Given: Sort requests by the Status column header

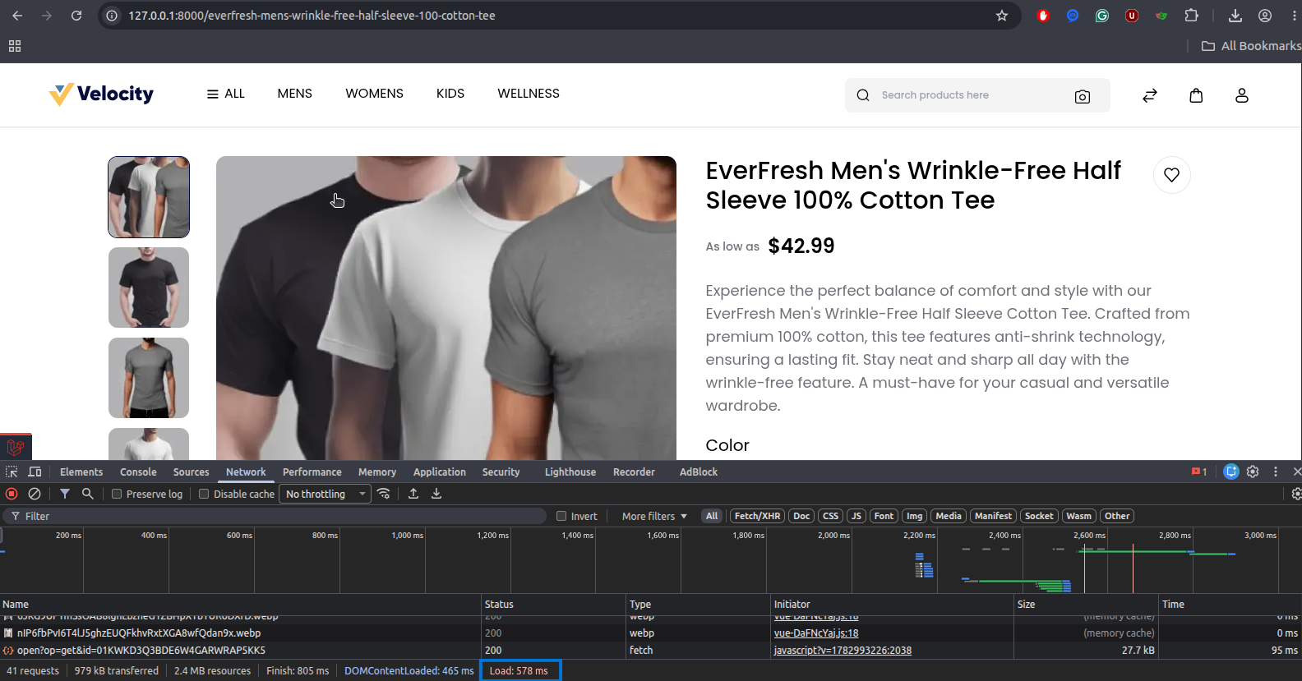Looking at the screenshot, I should (x=554, y=604).
